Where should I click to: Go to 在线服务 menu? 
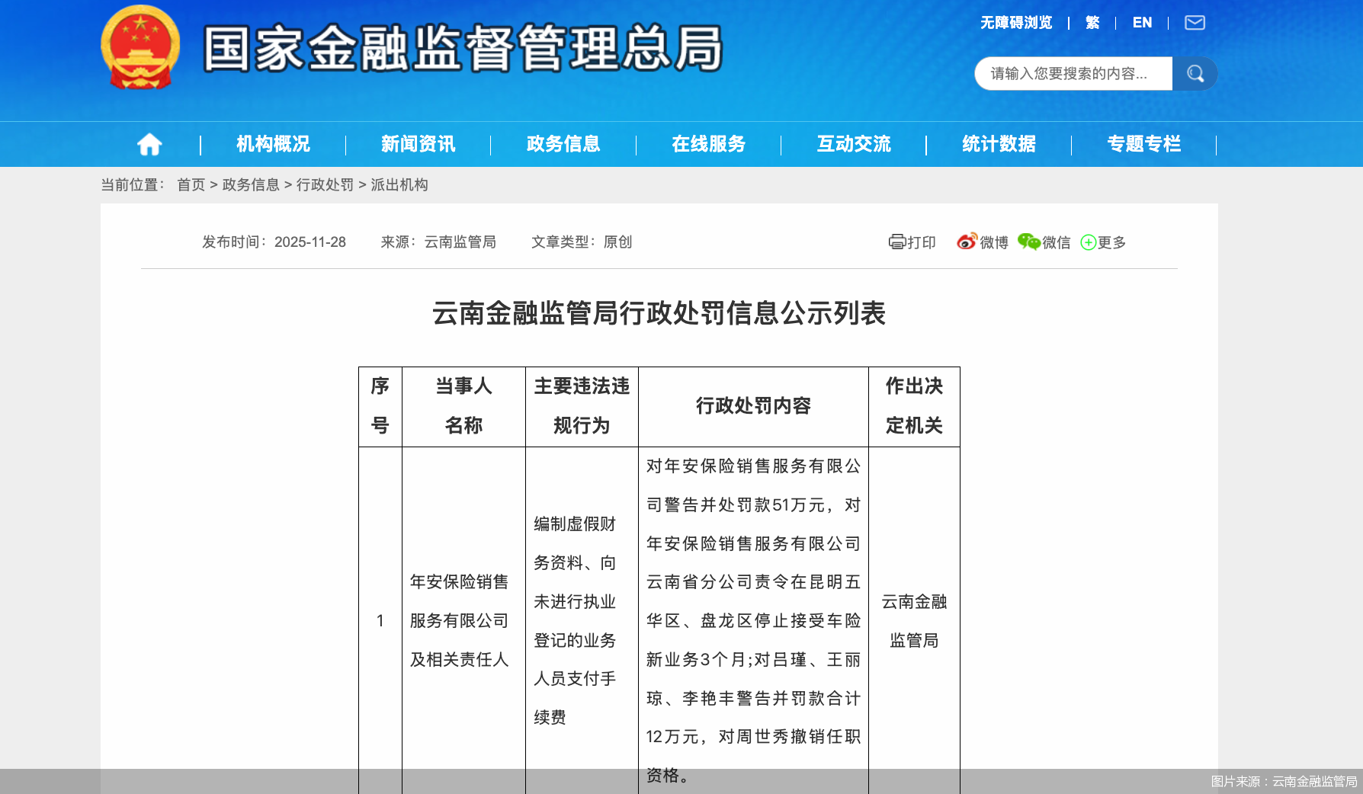[x=708, y=144]
